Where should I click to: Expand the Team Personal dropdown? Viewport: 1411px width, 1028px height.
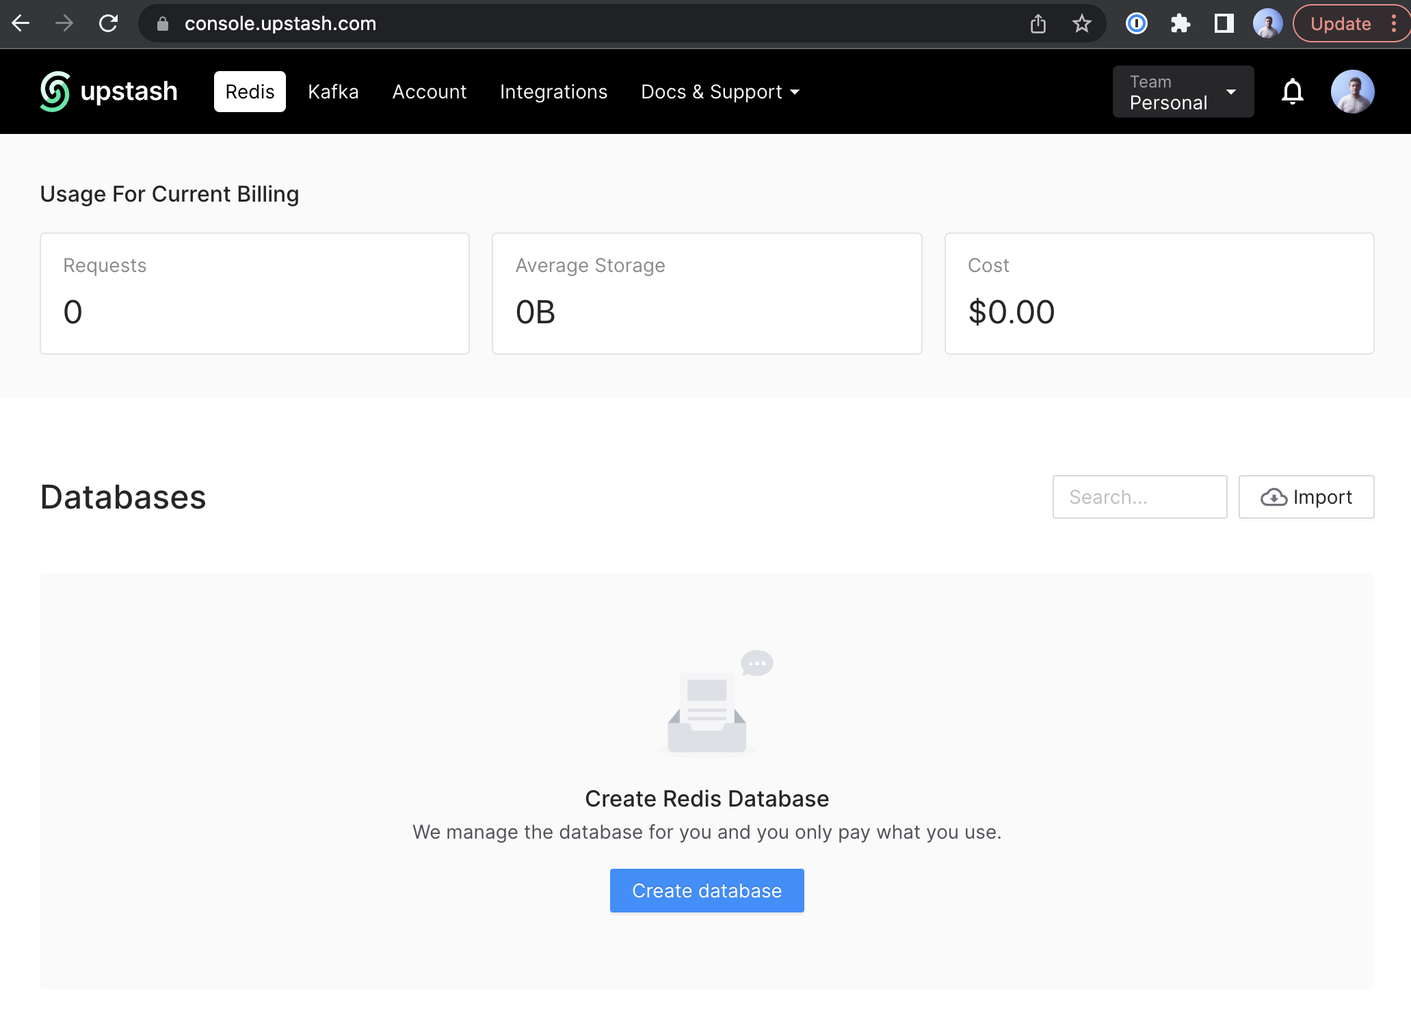(x=1183, y=92)
